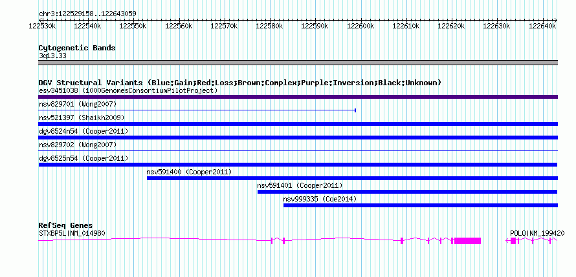
Task: Click the gray 3q13.33 cytogenetic band bar
Action: (x=298, y=63)
